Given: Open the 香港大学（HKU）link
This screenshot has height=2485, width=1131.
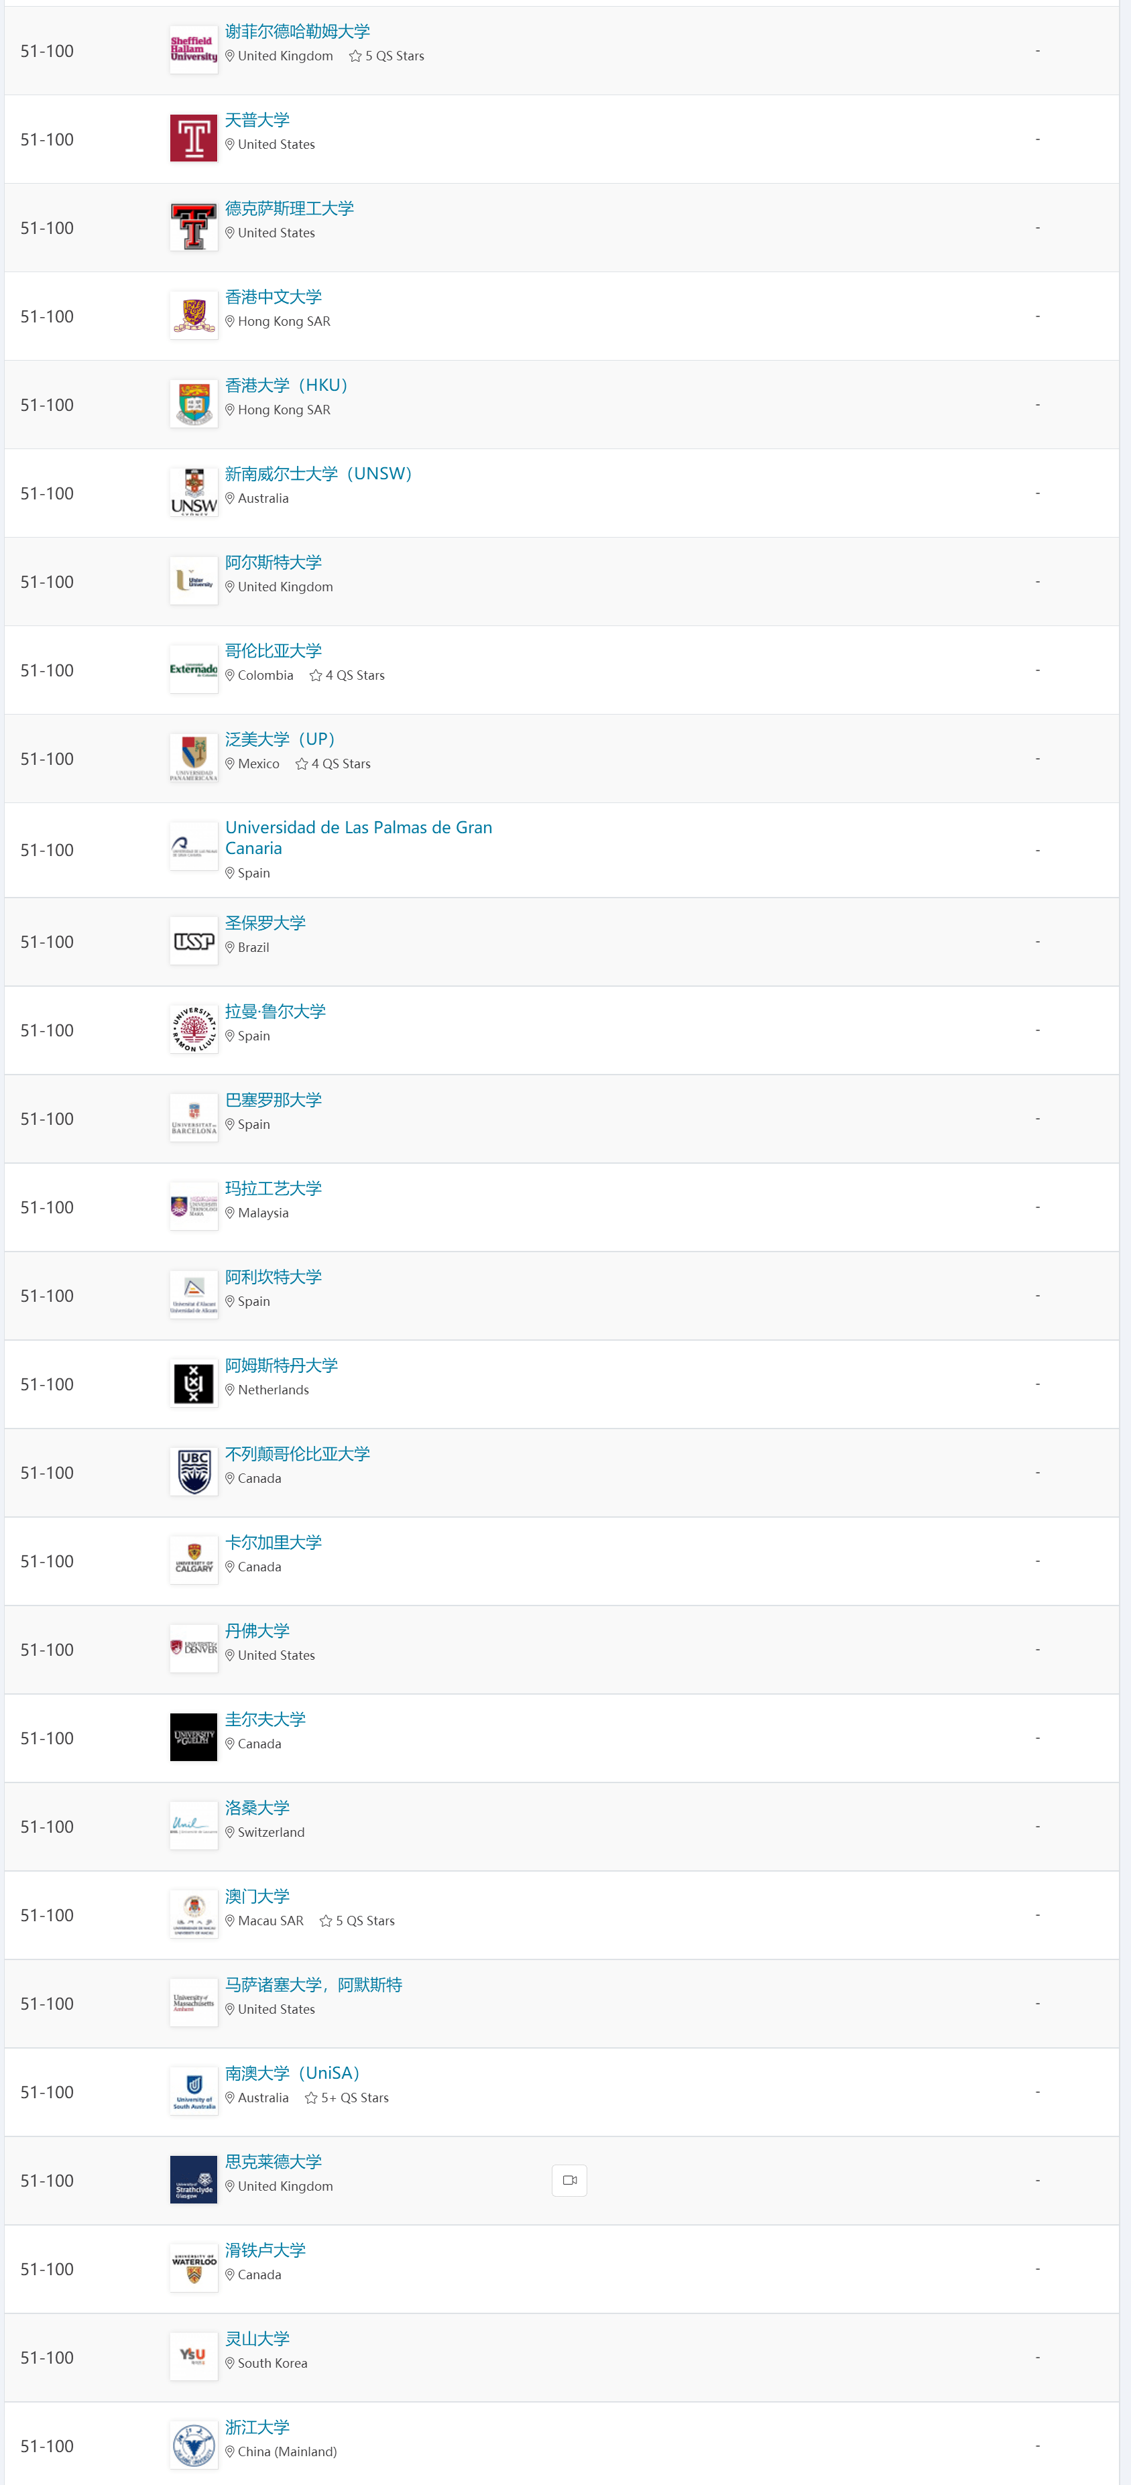Looking at the screenshot, I should pyautogui.click(x=286, y=385).
